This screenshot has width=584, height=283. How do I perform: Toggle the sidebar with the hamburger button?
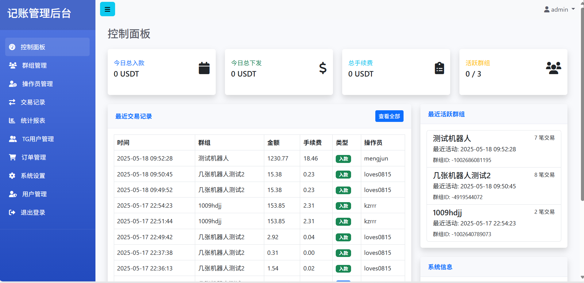(107, 9)
